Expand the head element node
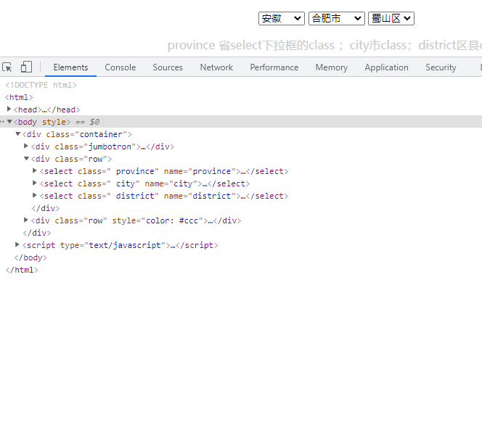The width and height of the screenshot is (482, 438). [9, 109]
